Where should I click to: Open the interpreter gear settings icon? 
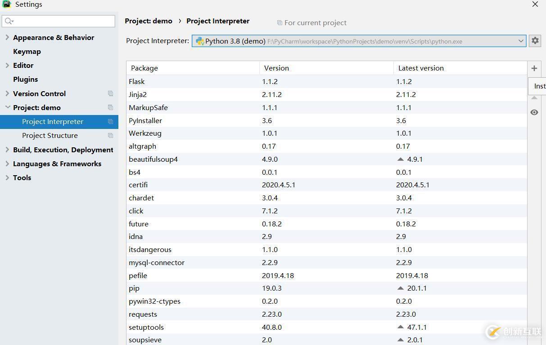tap(535, 41)
